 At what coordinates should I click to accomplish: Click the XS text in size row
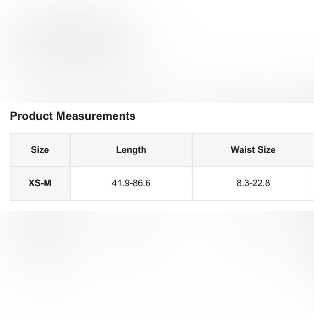tap(34, 183)
